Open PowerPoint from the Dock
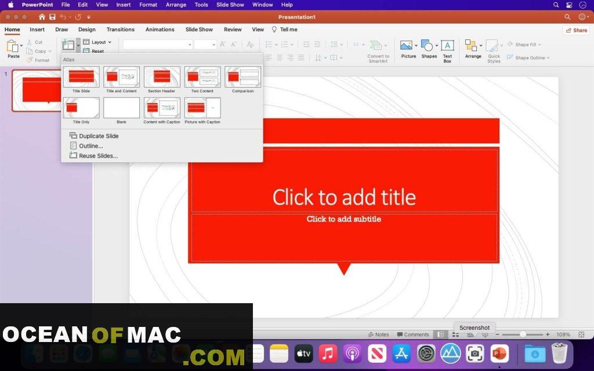Viewport: 594px width, 371px height. pos(499,354)
